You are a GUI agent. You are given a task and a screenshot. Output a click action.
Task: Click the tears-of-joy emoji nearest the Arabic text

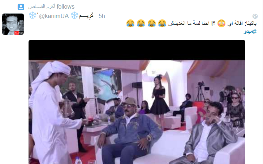coord(162,23)
